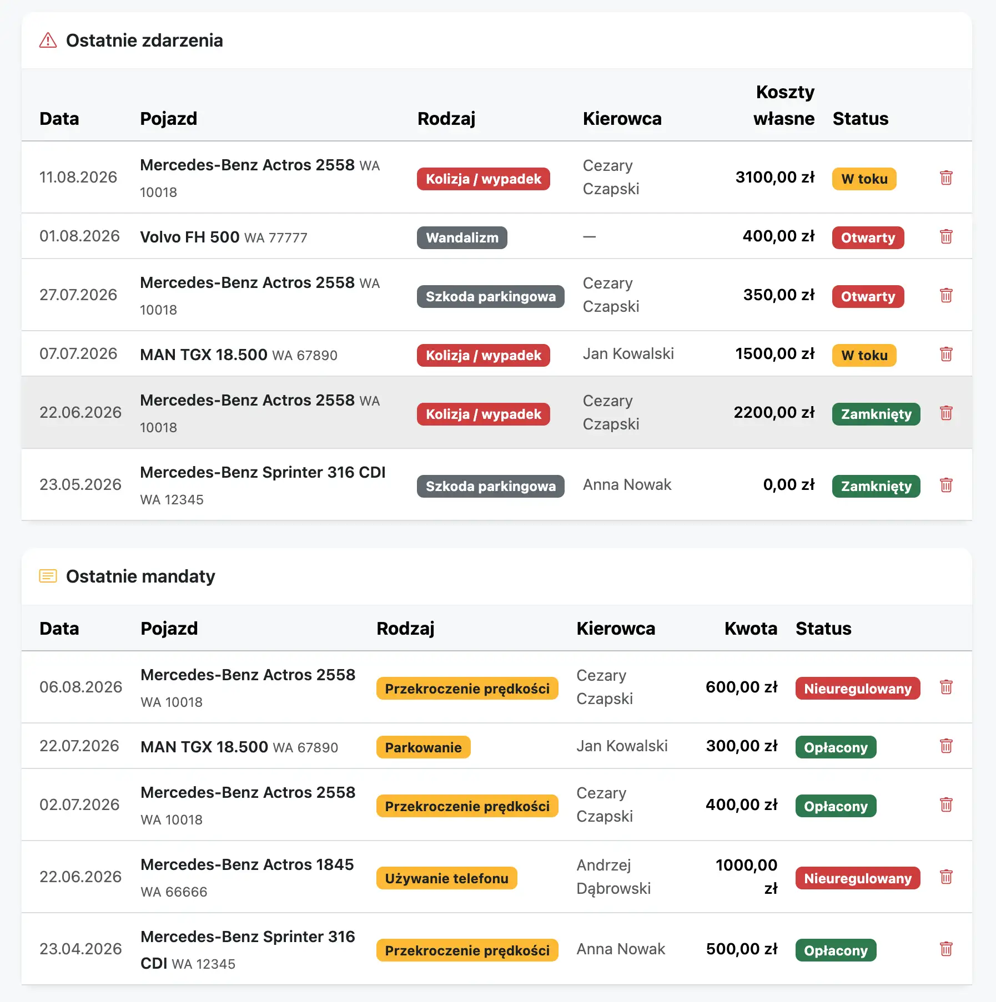Click the Kierowca header in events table

click(x=622, y=119)
